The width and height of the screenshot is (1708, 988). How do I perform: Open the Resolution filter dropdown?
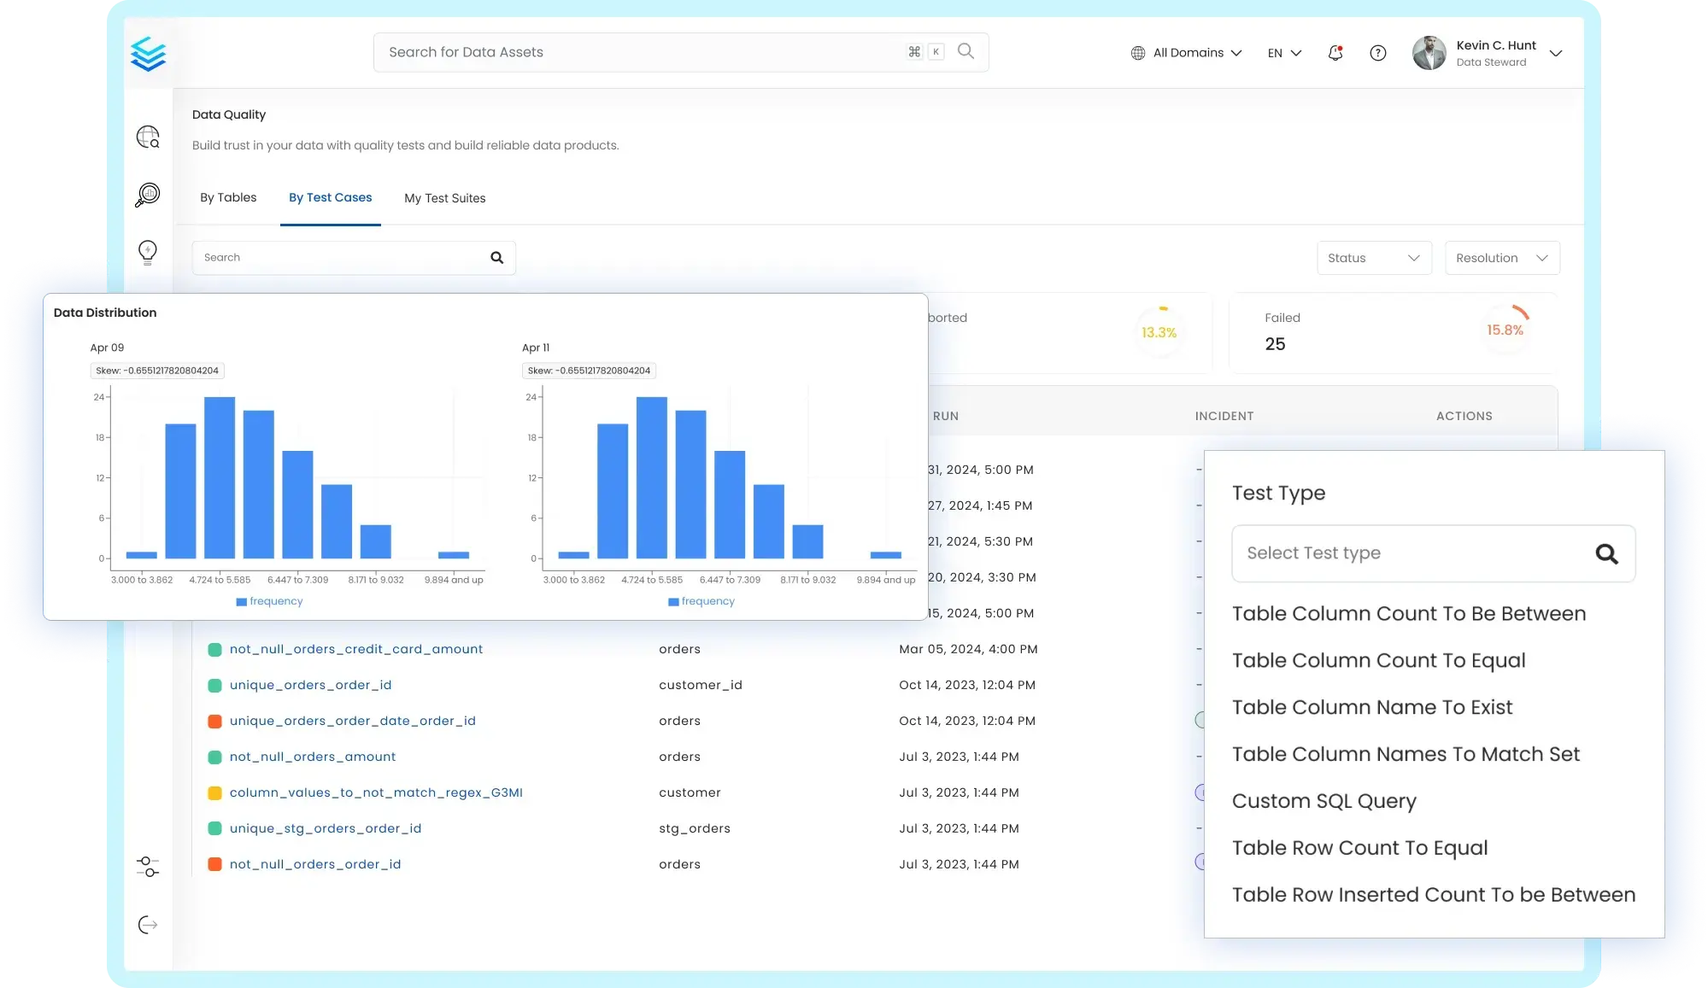pos(1502,258)
